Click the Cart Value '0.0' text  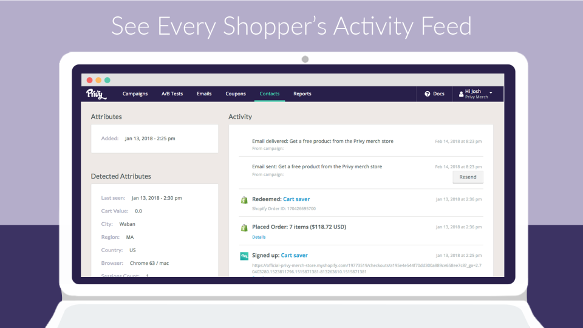(138, 211)
